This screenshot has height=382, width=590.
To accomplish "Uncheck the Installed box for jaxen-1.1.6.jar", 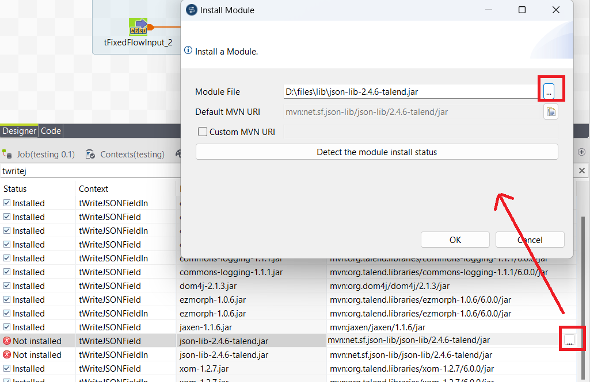I will click(x=6, y=327).
